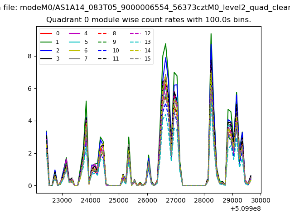Click the magenta solid legend entry 4
290x217 pixels.
[74, 33]
